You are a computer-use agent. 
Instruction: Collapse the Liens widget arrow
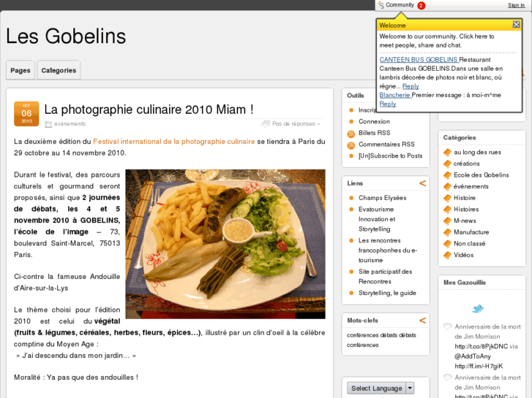point(422,183)
